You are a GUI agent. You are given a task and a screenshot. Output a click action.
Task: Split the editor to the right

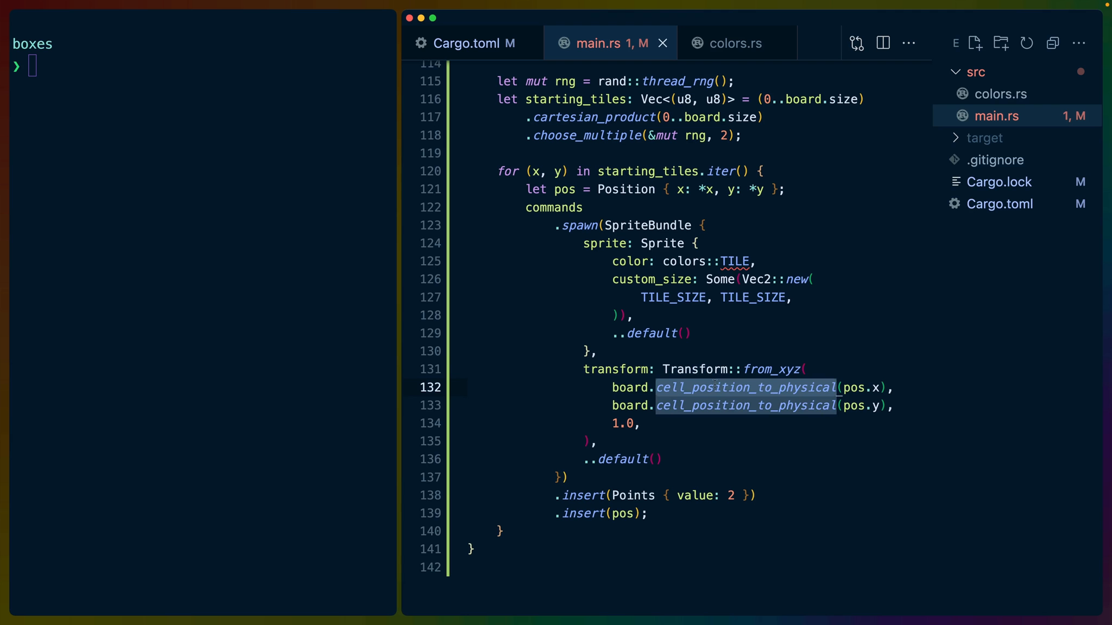click(883, 43)
